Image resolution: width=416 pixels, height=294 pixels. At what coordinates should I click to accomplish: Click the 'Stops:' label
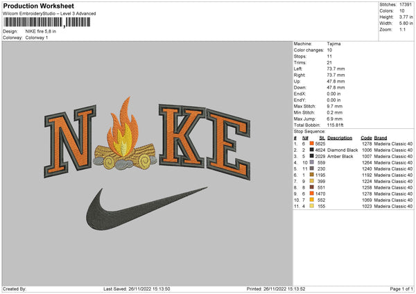point(300,56)
